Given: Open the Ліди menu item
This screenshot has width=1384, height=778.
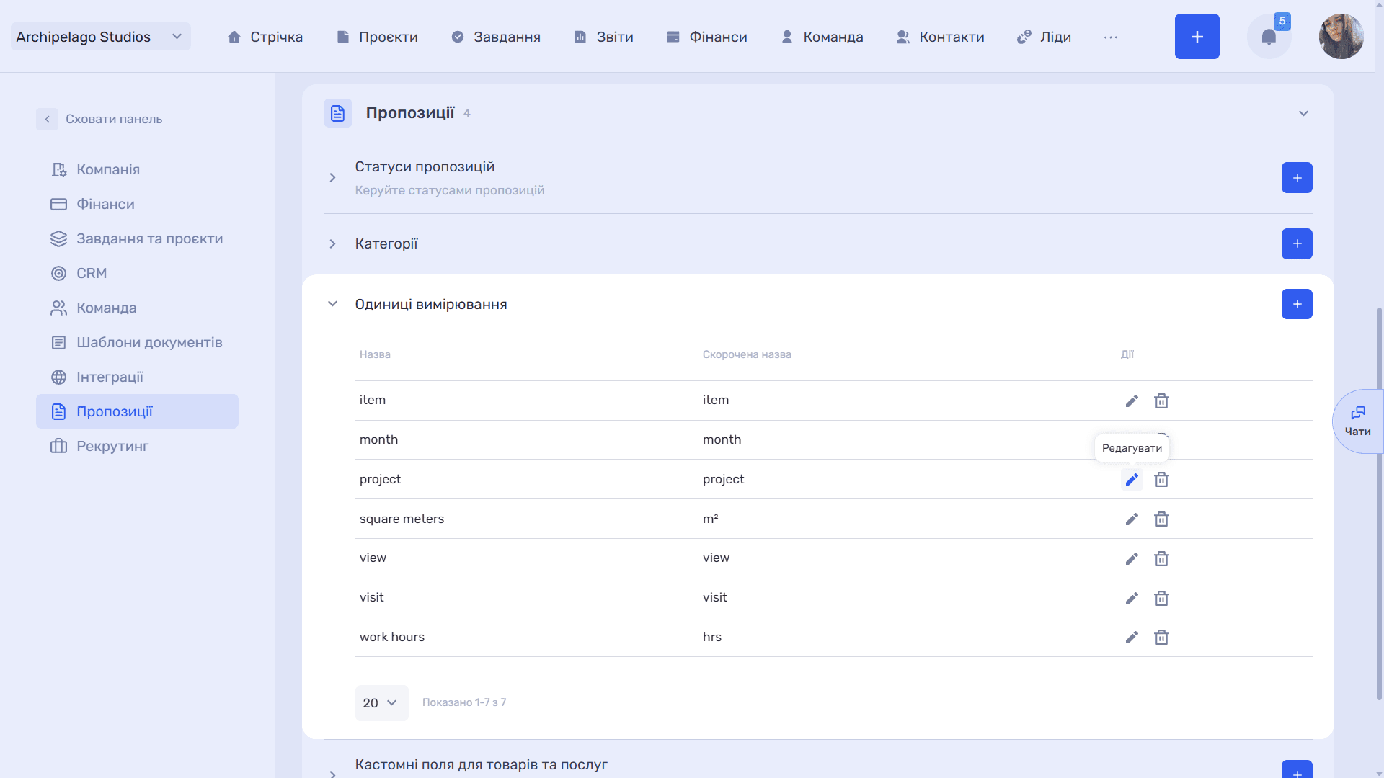Looking at the screenshot, I should point(1044,36).
